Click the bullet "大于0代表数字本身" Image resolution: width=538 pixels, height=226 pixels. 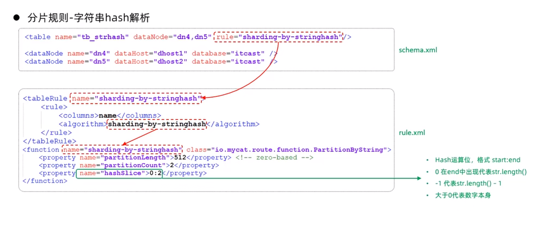[463, 195]
